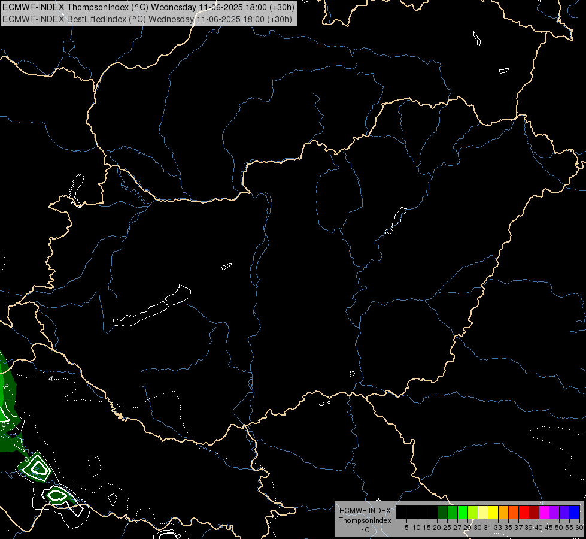Click the legend value label 39

coord(529,528)
